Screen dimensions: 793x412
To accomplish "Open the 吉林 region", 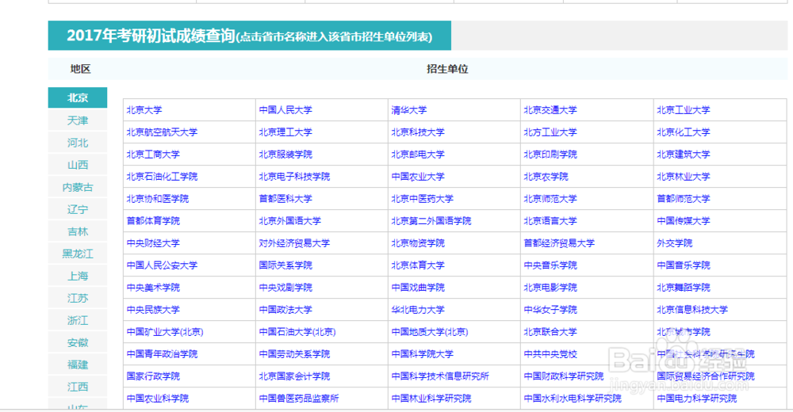I will click(x=78, y=231).
